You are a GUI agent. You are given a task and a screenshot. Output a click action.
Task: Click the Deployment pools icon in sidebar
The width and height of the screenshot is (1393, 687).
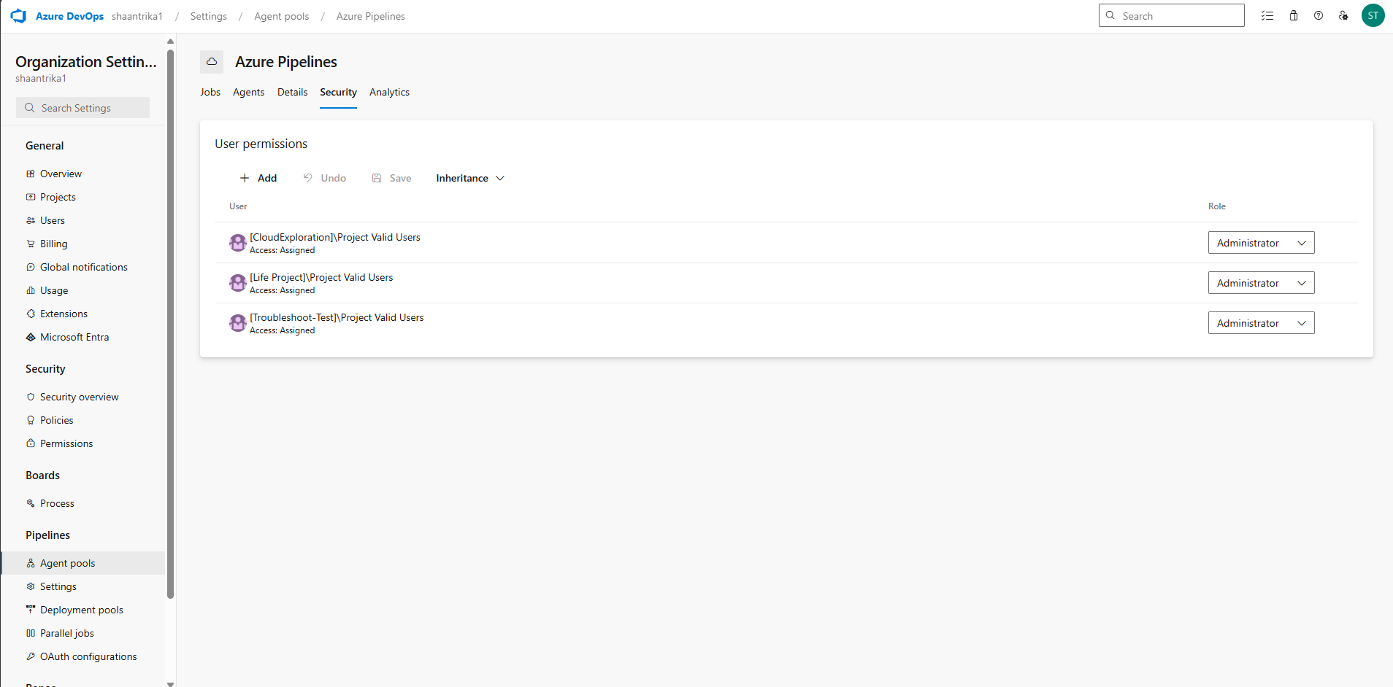click(x=31, y=610)
